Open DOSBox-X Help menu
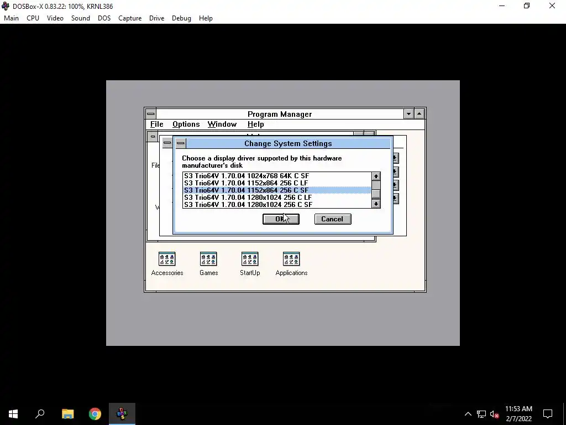The image size is (566, 425). [x=206, y=18]
